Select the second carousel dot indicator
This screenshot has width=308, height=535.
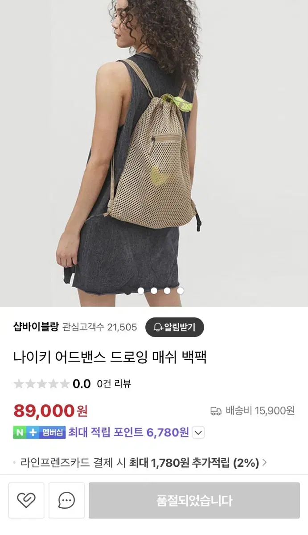(x=141, y=291)
